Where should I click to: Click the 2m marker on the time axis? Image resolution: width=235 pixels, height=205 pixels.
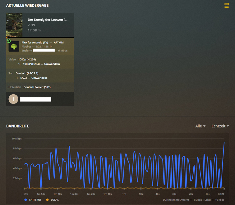26,194
